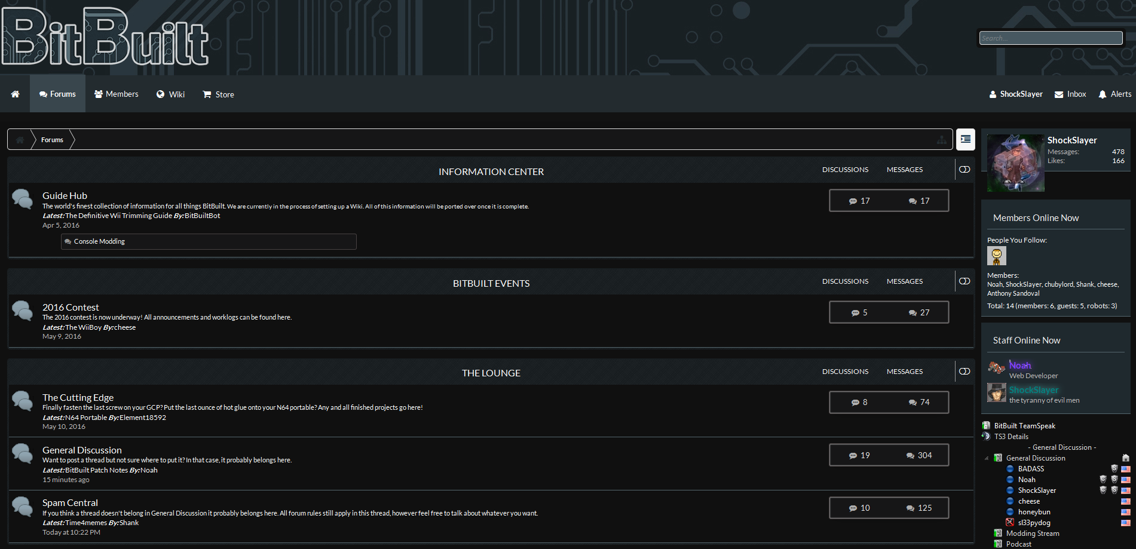
Task: Collapse the Information Center category
Action: (964, 170)
